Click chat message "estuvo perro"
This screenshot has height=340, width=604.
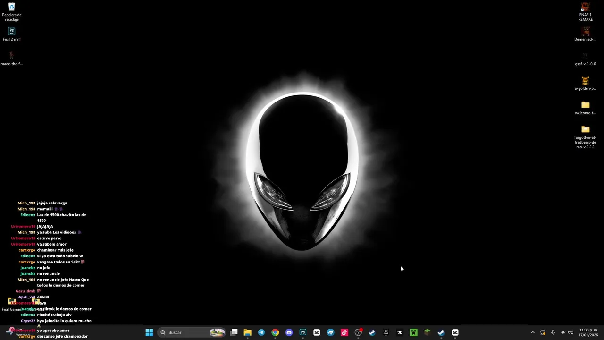point(49,238)
